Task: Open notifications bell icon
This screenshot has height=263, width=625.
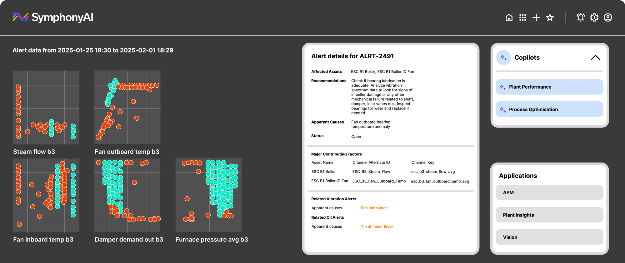Action: coord(581,17)
